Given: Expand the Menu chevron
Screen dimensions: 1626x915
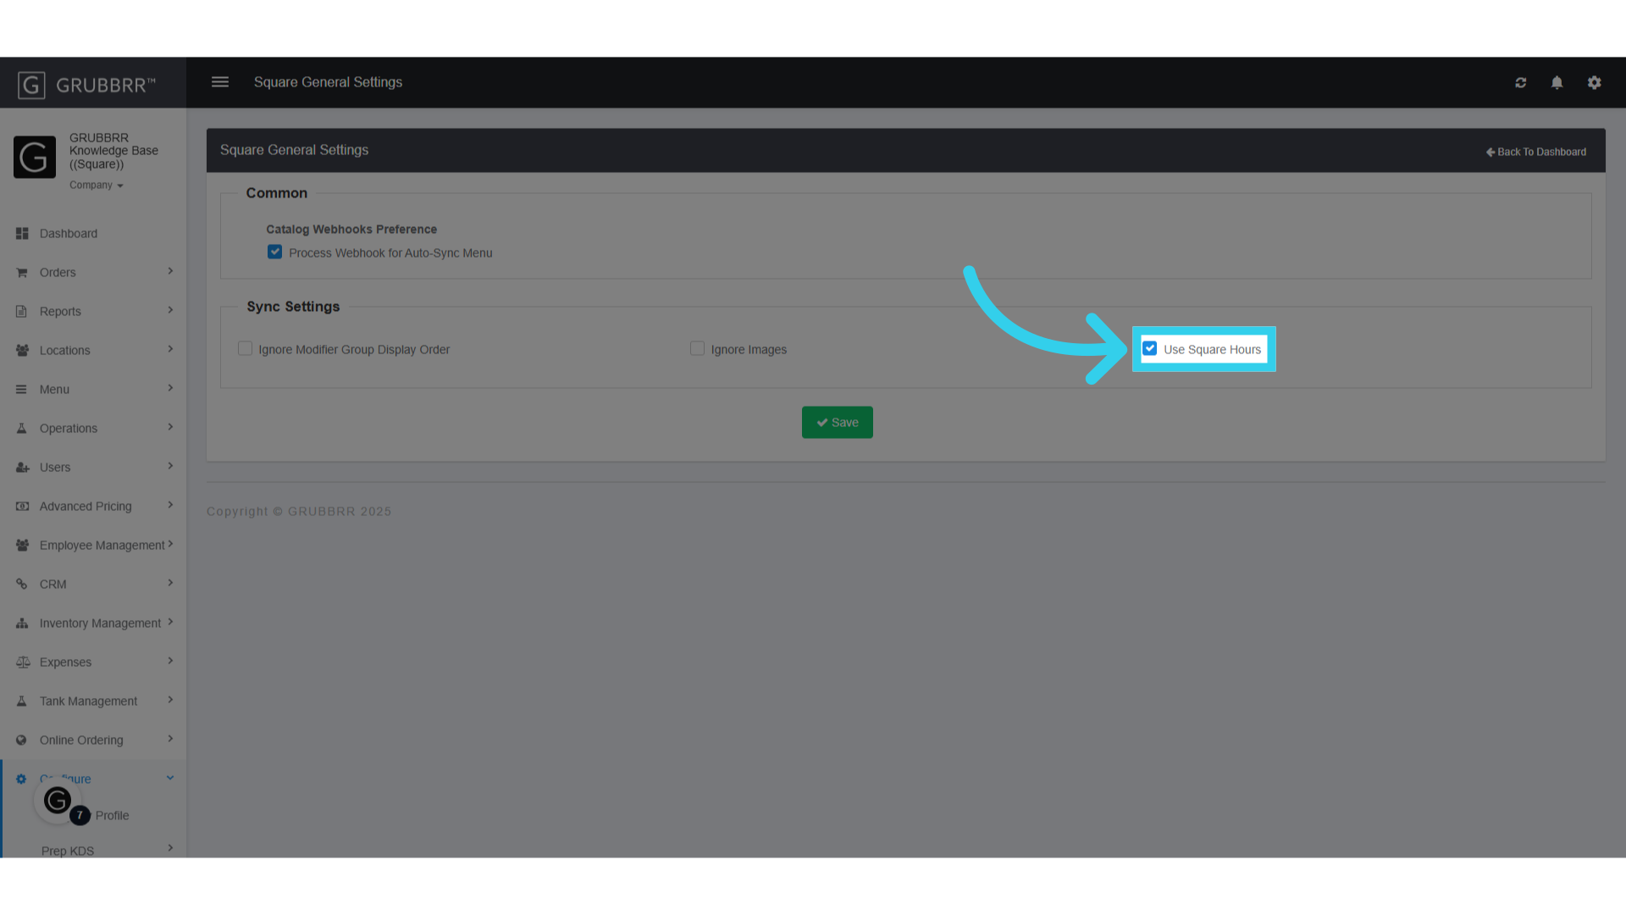Looking at the screenshot, I should click(x=170, y=388).
